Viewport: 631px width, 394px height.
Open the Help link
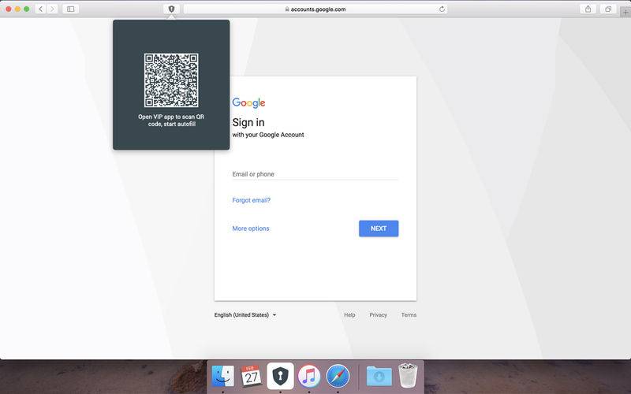[x=349, y=314]
